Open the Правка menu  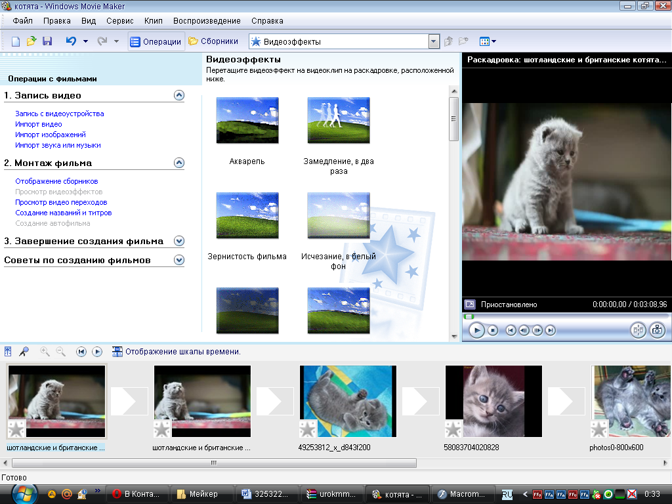[x=56, y=20]
